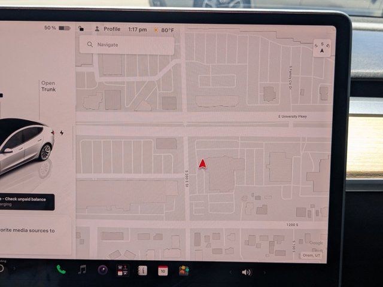This screenshot has width=383, height=287.
Task: Open the Calendar app
Action: tap(163, 271)
